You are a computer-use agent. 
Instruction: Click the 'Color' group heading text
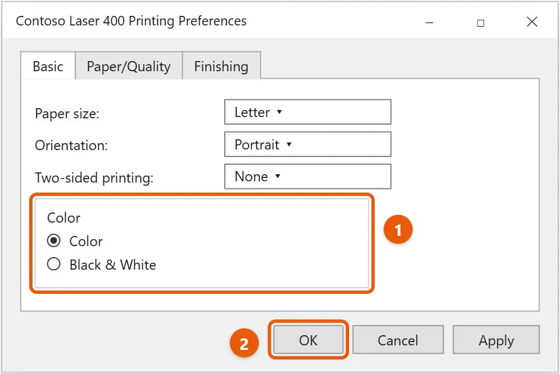pos(64,218)
